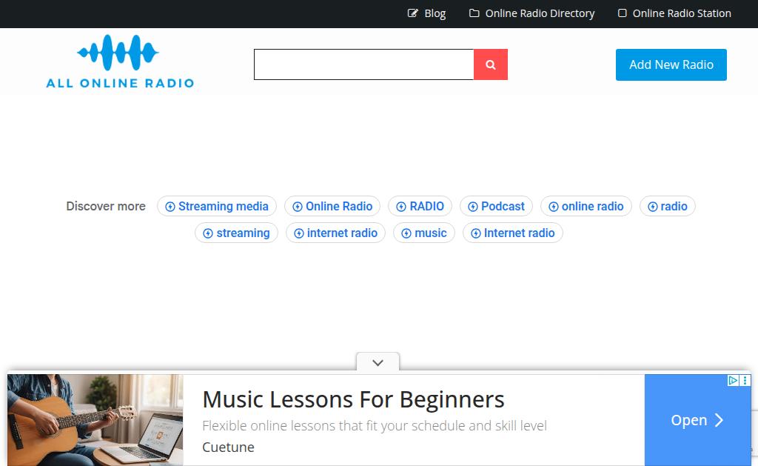Viewport: 758px width, 466px height.
Task: Open the Podcast discover chip
Action: point(496,206)
